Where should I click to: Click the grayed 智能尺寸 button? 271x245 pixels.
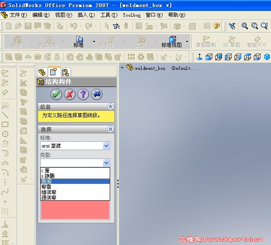[x=257, y=41]
